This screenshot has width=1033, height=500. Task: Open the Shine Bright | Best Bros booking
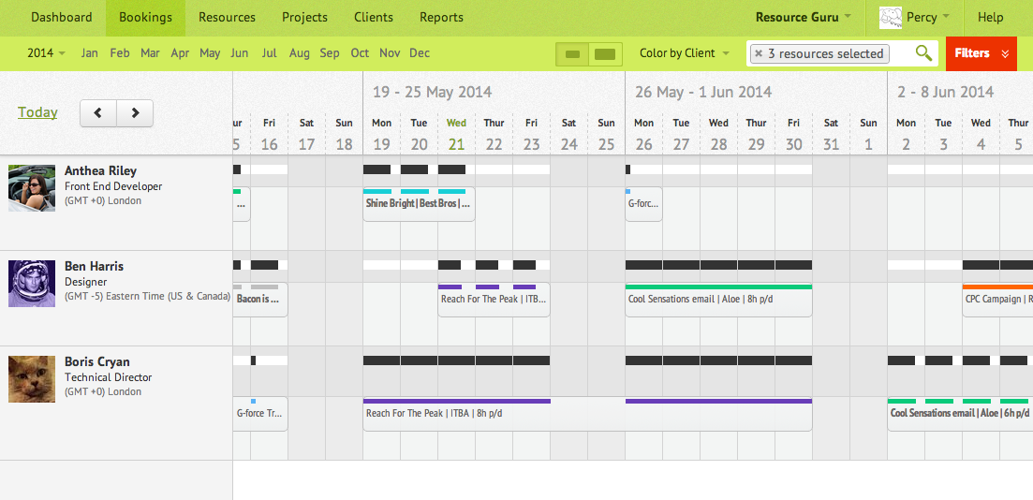pos(419,204)
